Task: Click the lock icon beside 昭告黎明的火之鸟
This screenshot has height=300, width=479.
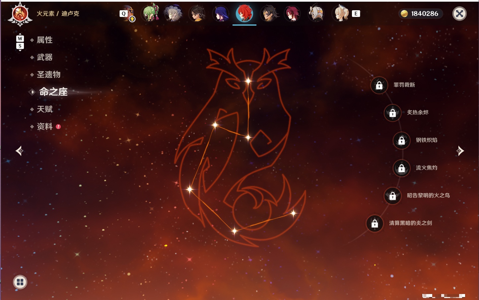Action: pos(392,196)
